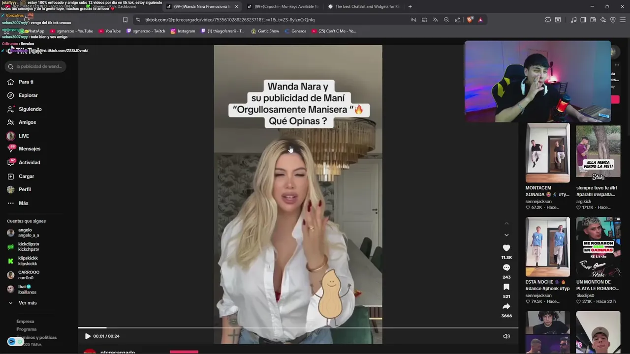
Task: Seek on the video progress bar
Action: coord(298,327)
